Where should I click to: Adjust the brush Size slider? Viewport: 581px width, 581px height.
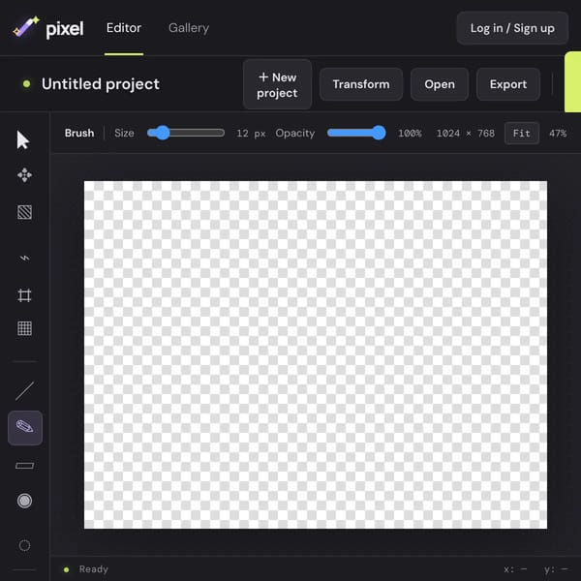[186, 133]
